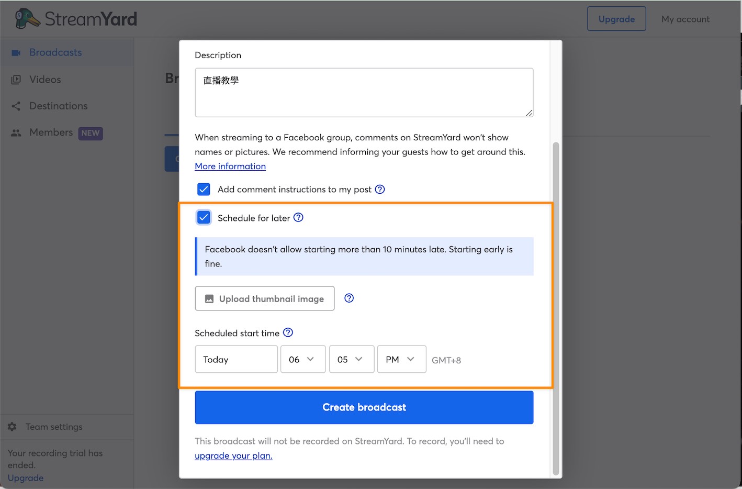Follow the More information link

click(230, 166)
